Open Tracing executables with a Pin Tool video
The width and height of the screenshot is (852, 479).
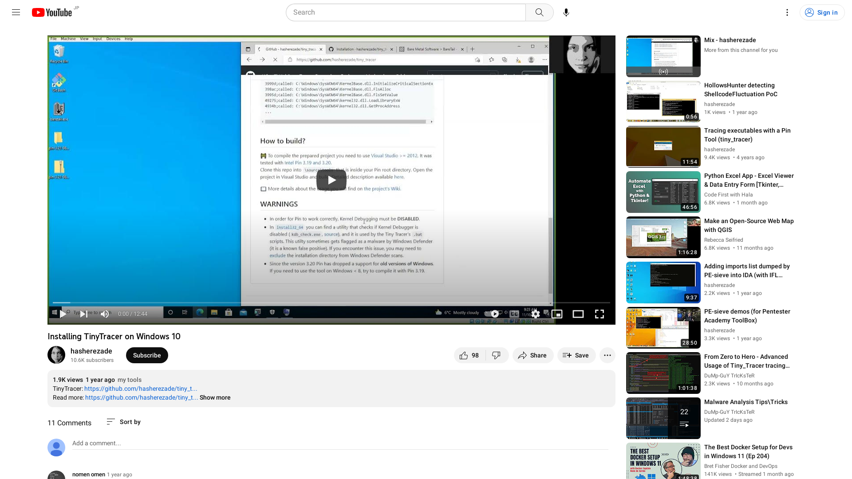(x=747, y=135)
